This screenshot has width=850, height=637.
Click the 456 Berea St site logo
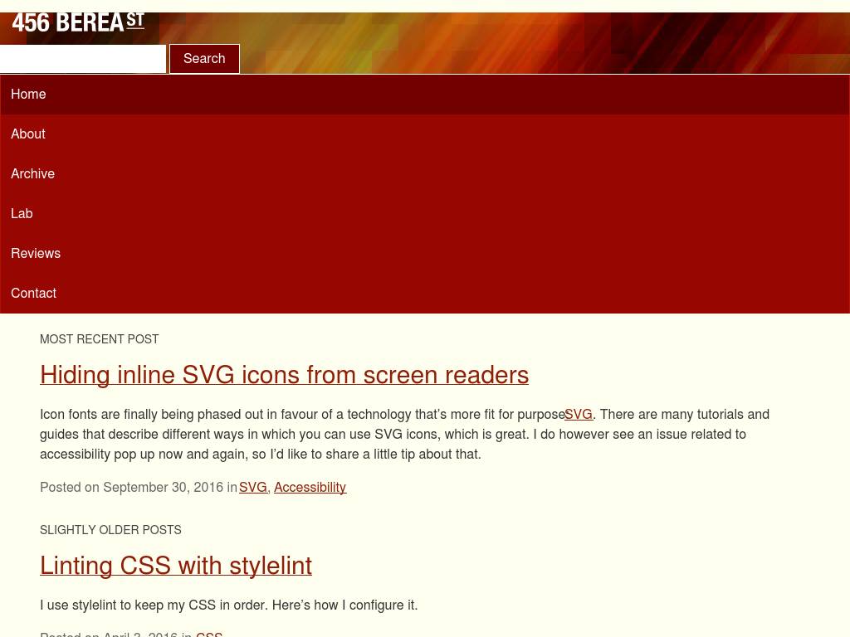pyautogui.click(x=78, y=22)
